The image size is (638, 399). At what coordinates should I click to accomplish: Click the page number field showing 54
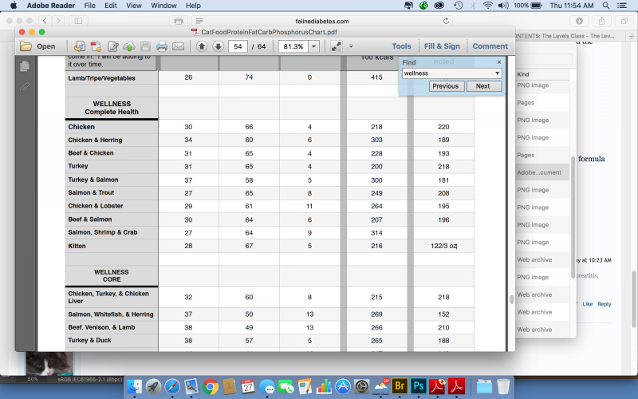pyautogui.click(x=238, y=46)
